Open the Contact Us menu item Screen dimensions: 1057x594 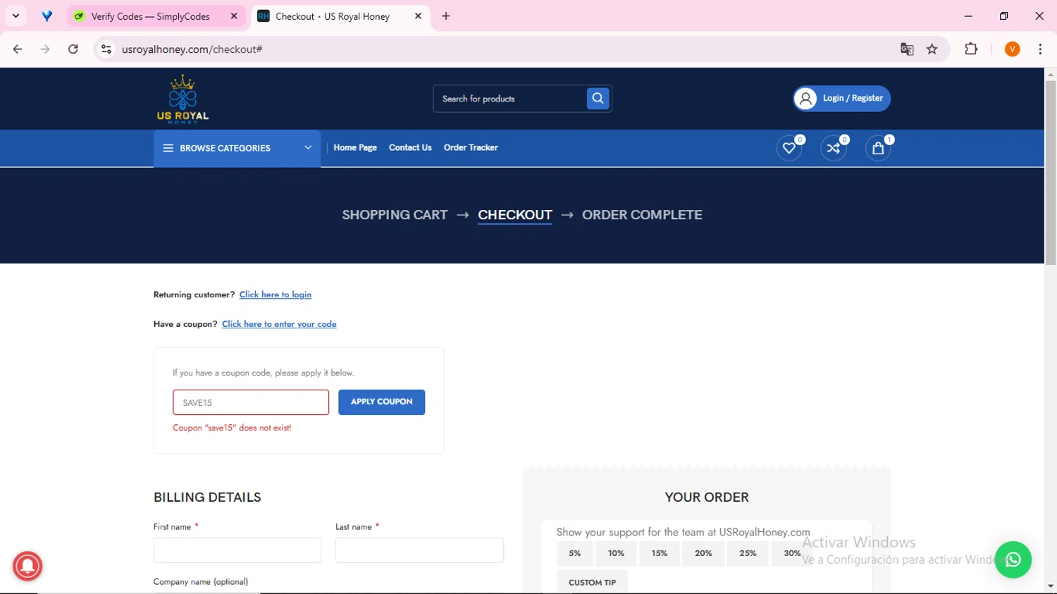pos(410,148)
